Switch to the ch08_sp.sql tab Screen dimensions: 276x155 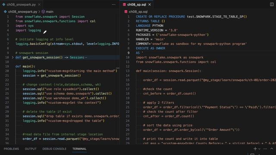(x=137, y=5)
